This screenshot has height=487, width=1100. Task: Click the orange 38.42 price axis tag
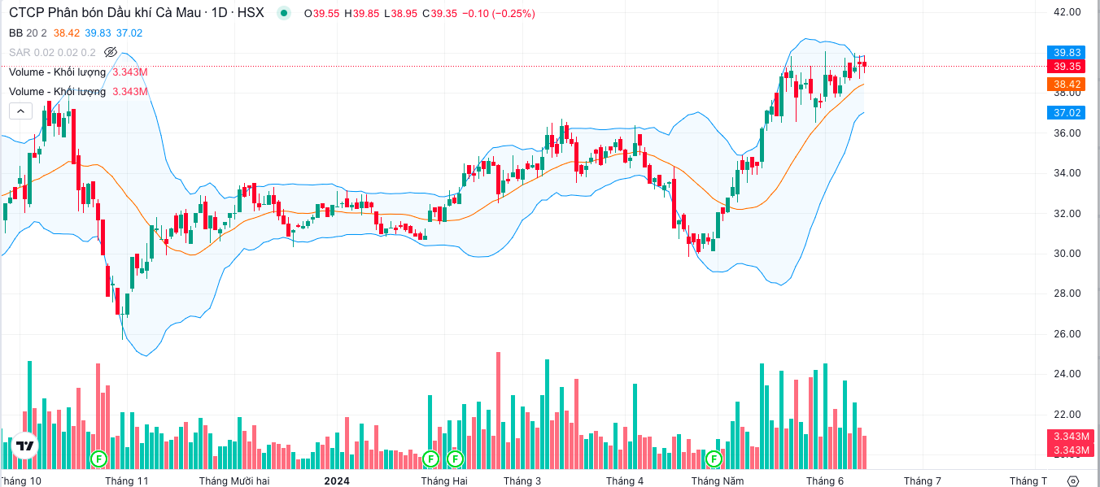click(x=1067, y=84)
